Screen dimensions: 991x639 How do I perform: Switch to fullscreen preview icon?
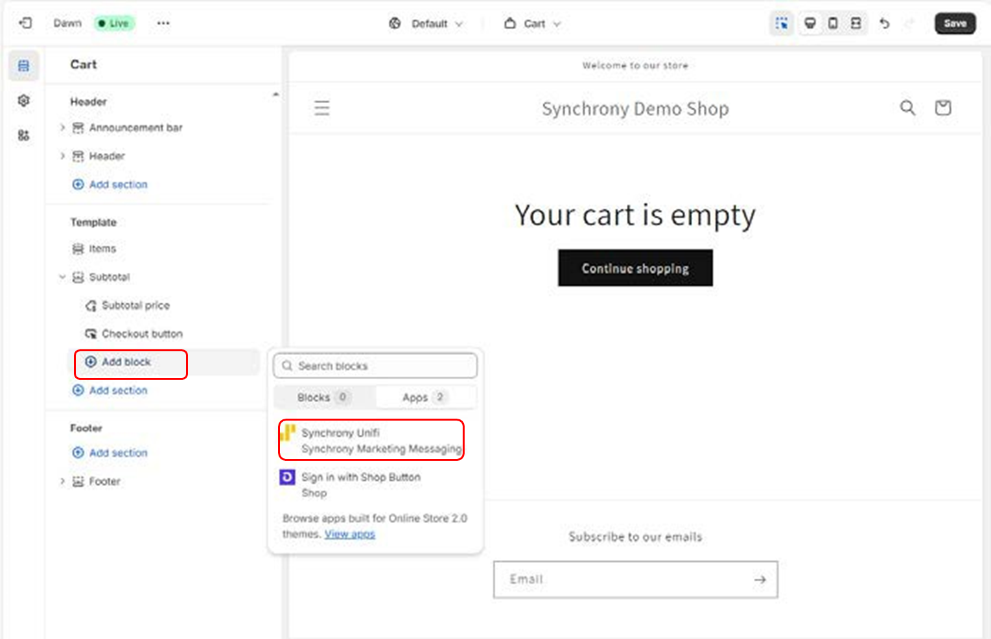856,23
